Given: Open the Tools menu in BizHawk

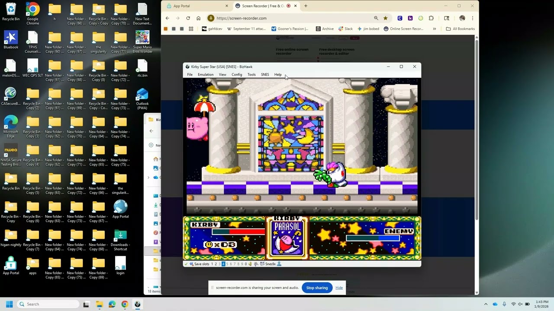Looking at the screenshot, I should (251, 75).
